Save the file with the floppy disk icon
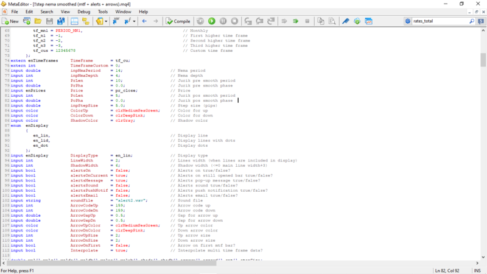 50,21
